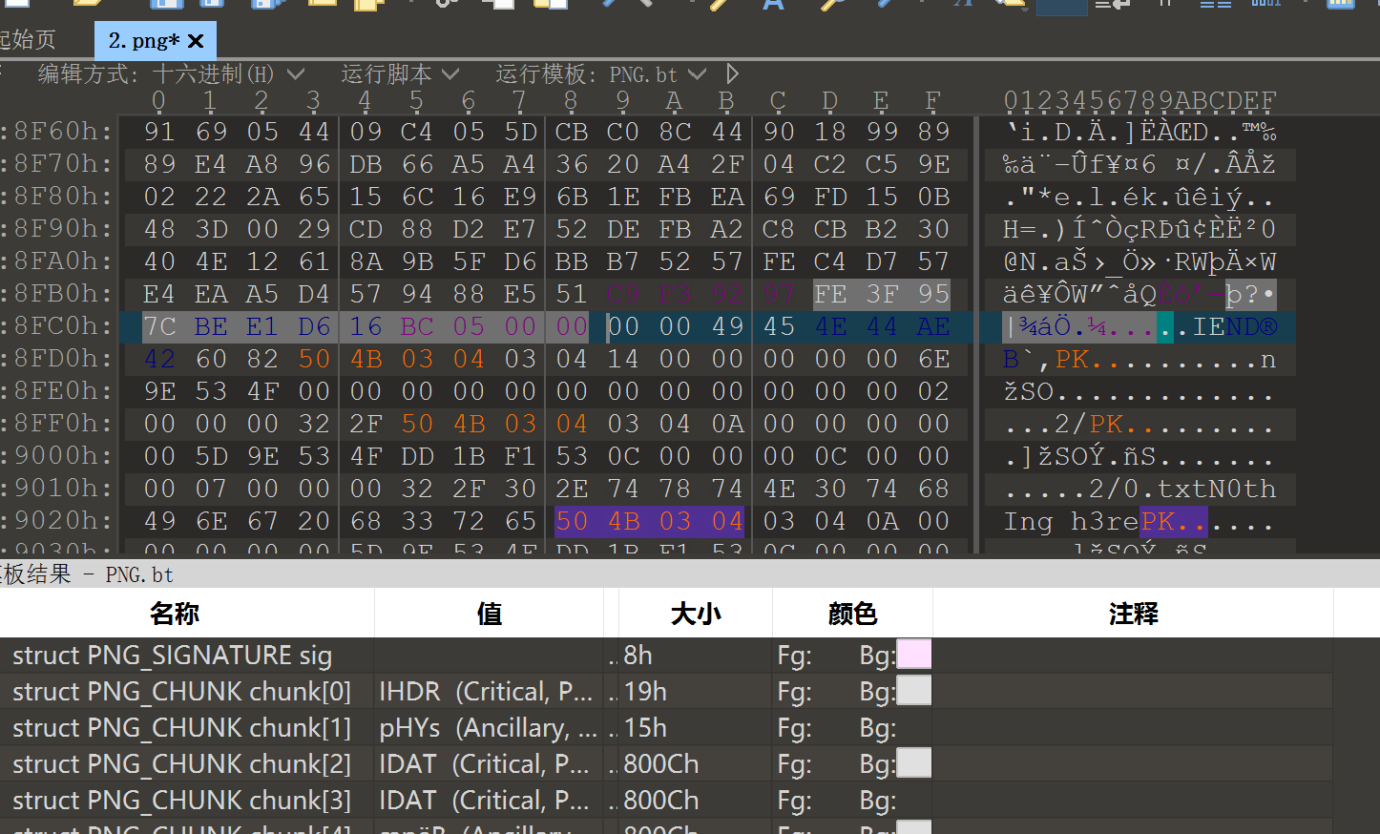Image resolution: width=1380 pixels, height=834 pixels.
Task: Click the 8F90h address label
Action: (63, 229)
